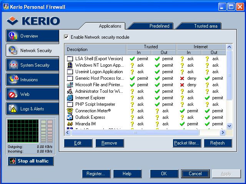The width and height of the screenshot is (246, 184).
Task: Select the System Security barrier icon
Action: pyautogui.click(x=13, y=65)
